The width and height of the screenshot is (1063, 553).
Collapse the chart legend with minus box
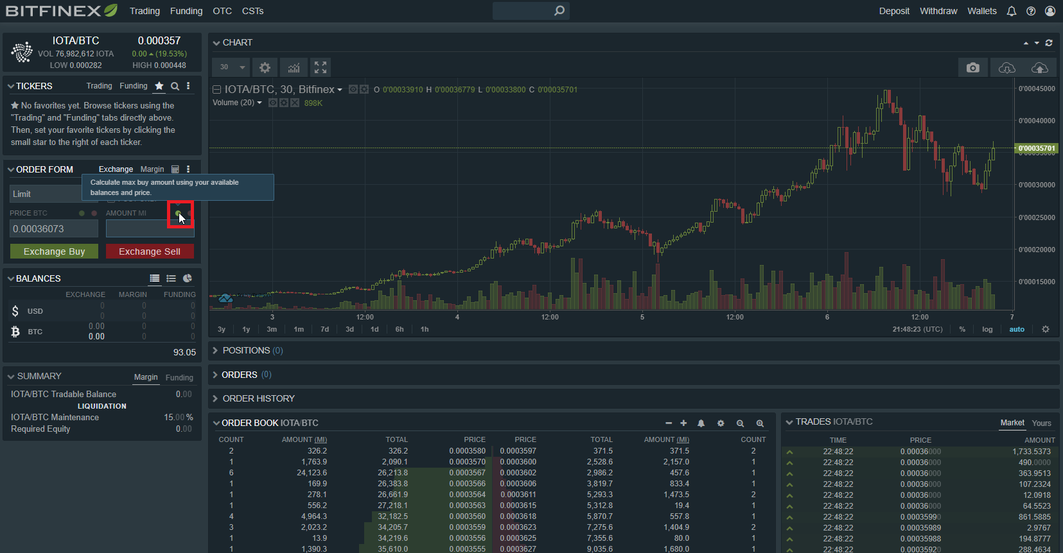tap(217, 90)
